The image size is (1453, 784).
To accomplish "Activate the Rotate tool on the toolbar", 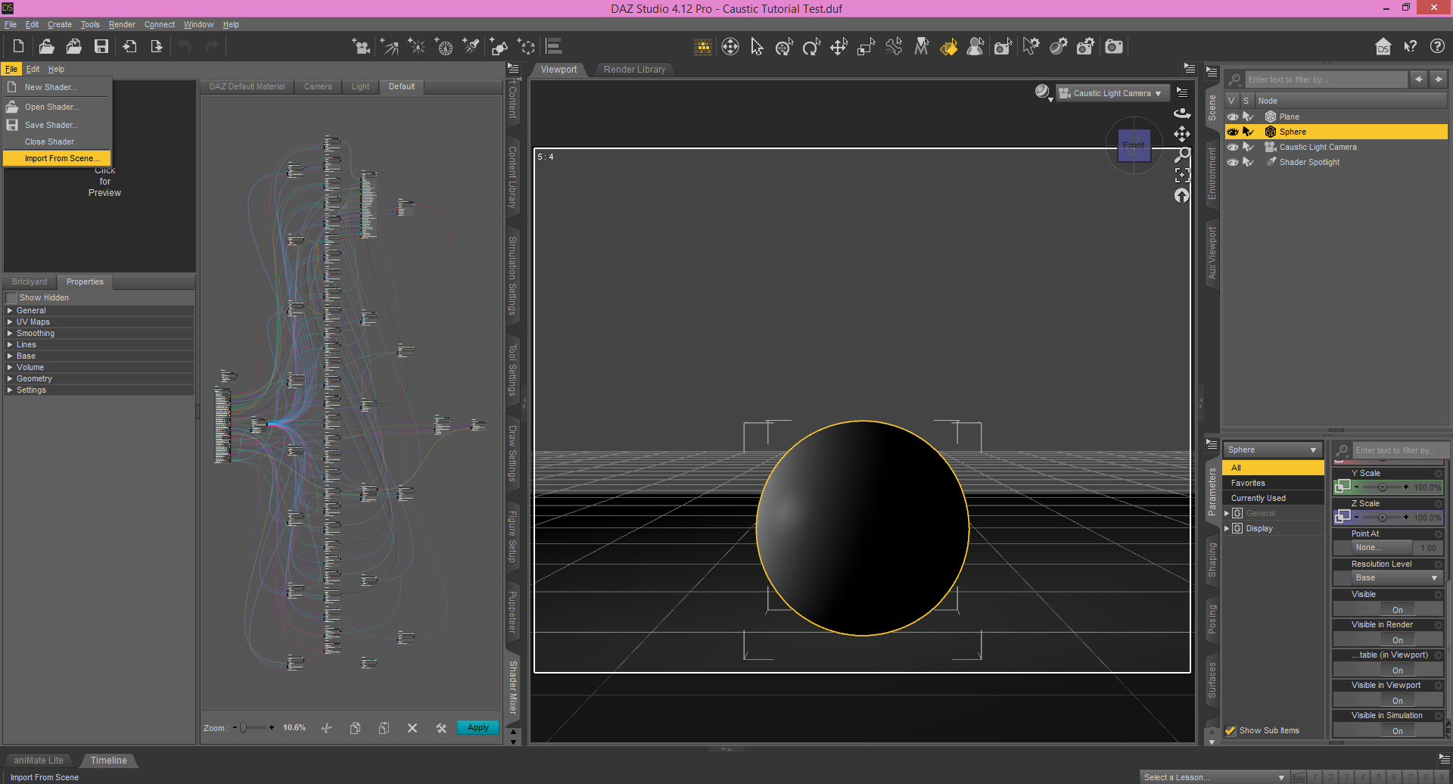I will click(811, 46).
